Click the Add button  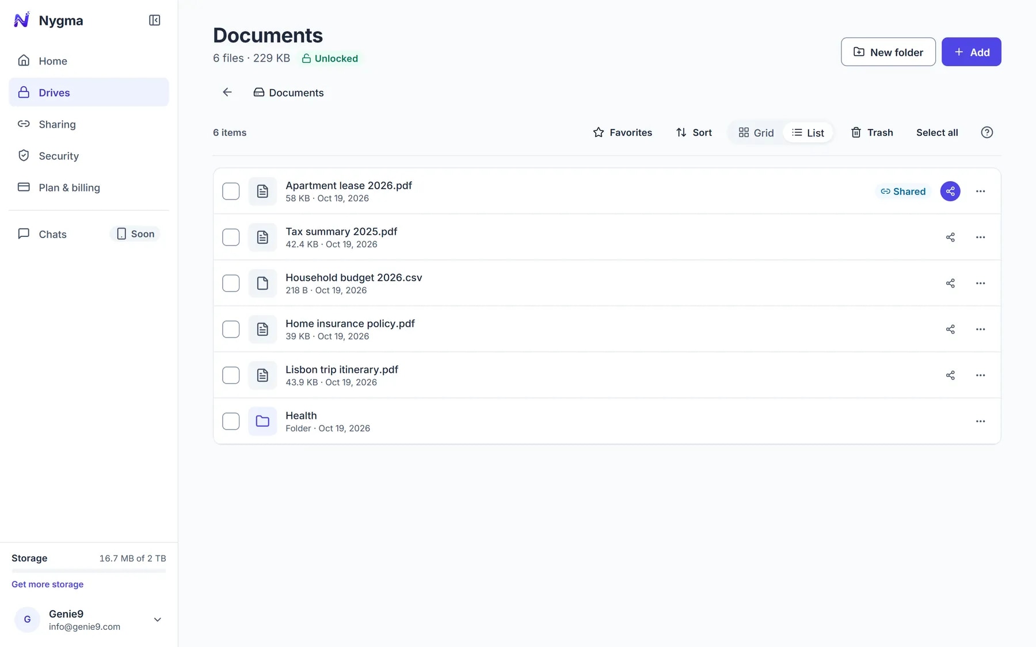971,52
